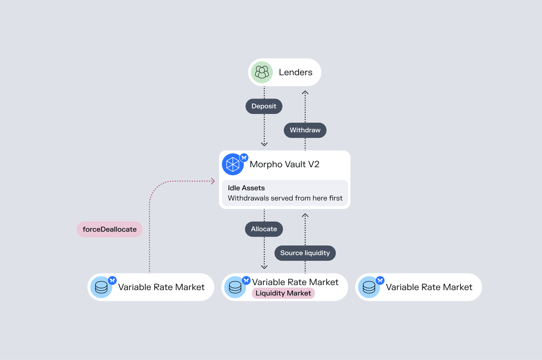Click the pink arrowhead pointing to Morpho Vault
This screenshot has height=360, width=542.
point(213,181)
